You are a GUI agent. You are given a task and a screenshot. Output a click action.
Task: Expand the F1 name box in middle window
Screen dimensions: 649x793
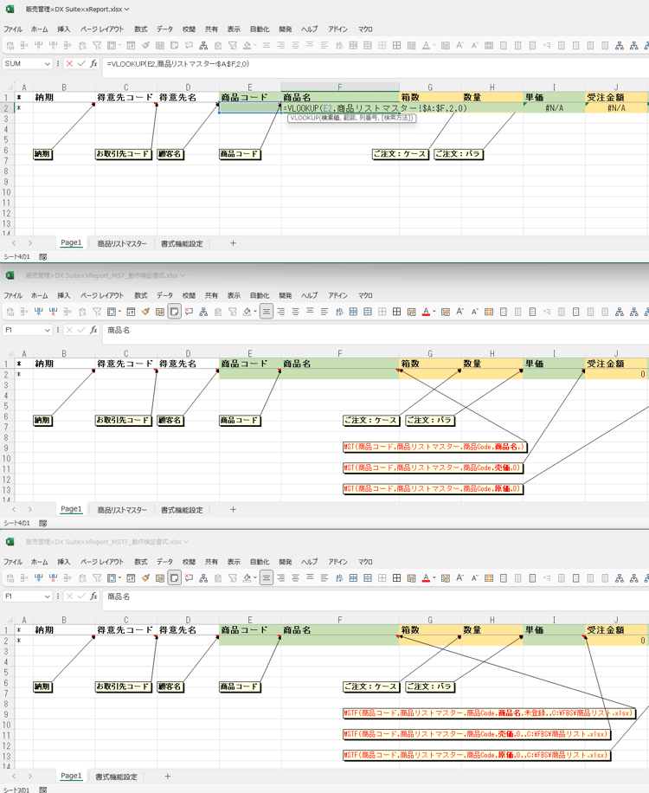[x=47, y=330]
